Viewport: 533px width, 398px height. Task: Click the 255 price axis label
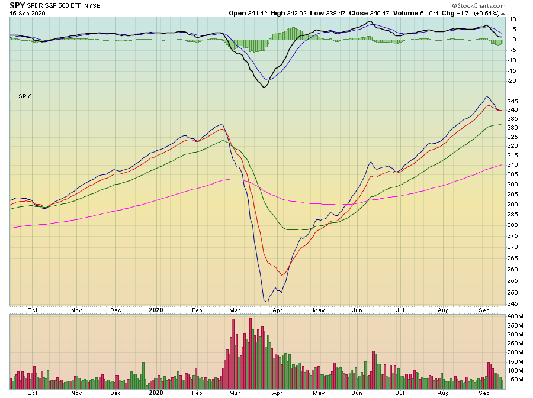(513, 281)
